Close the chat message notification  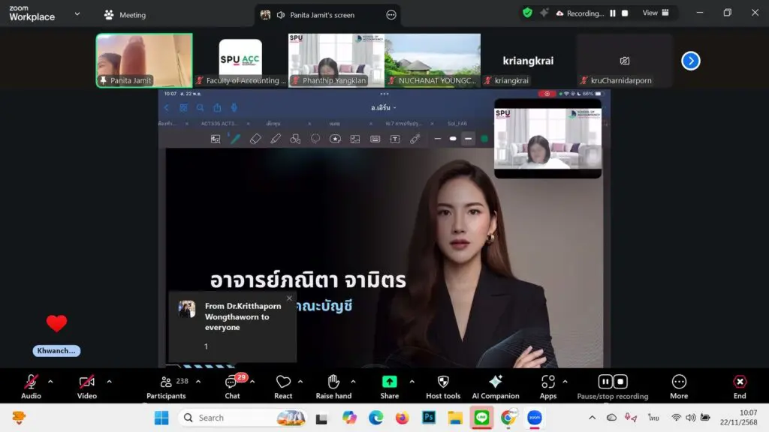click(x=289, y=298)
